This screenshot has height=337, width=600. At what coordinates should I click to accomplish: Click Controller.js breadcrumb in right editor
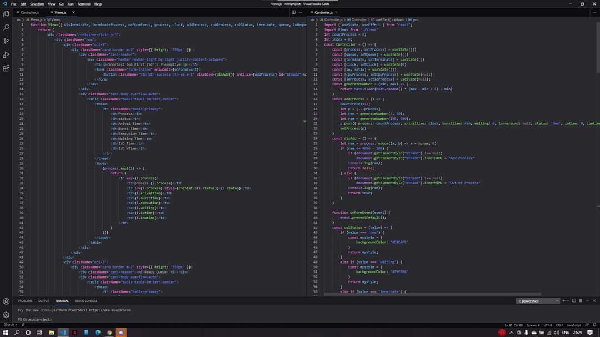(331, 19)
